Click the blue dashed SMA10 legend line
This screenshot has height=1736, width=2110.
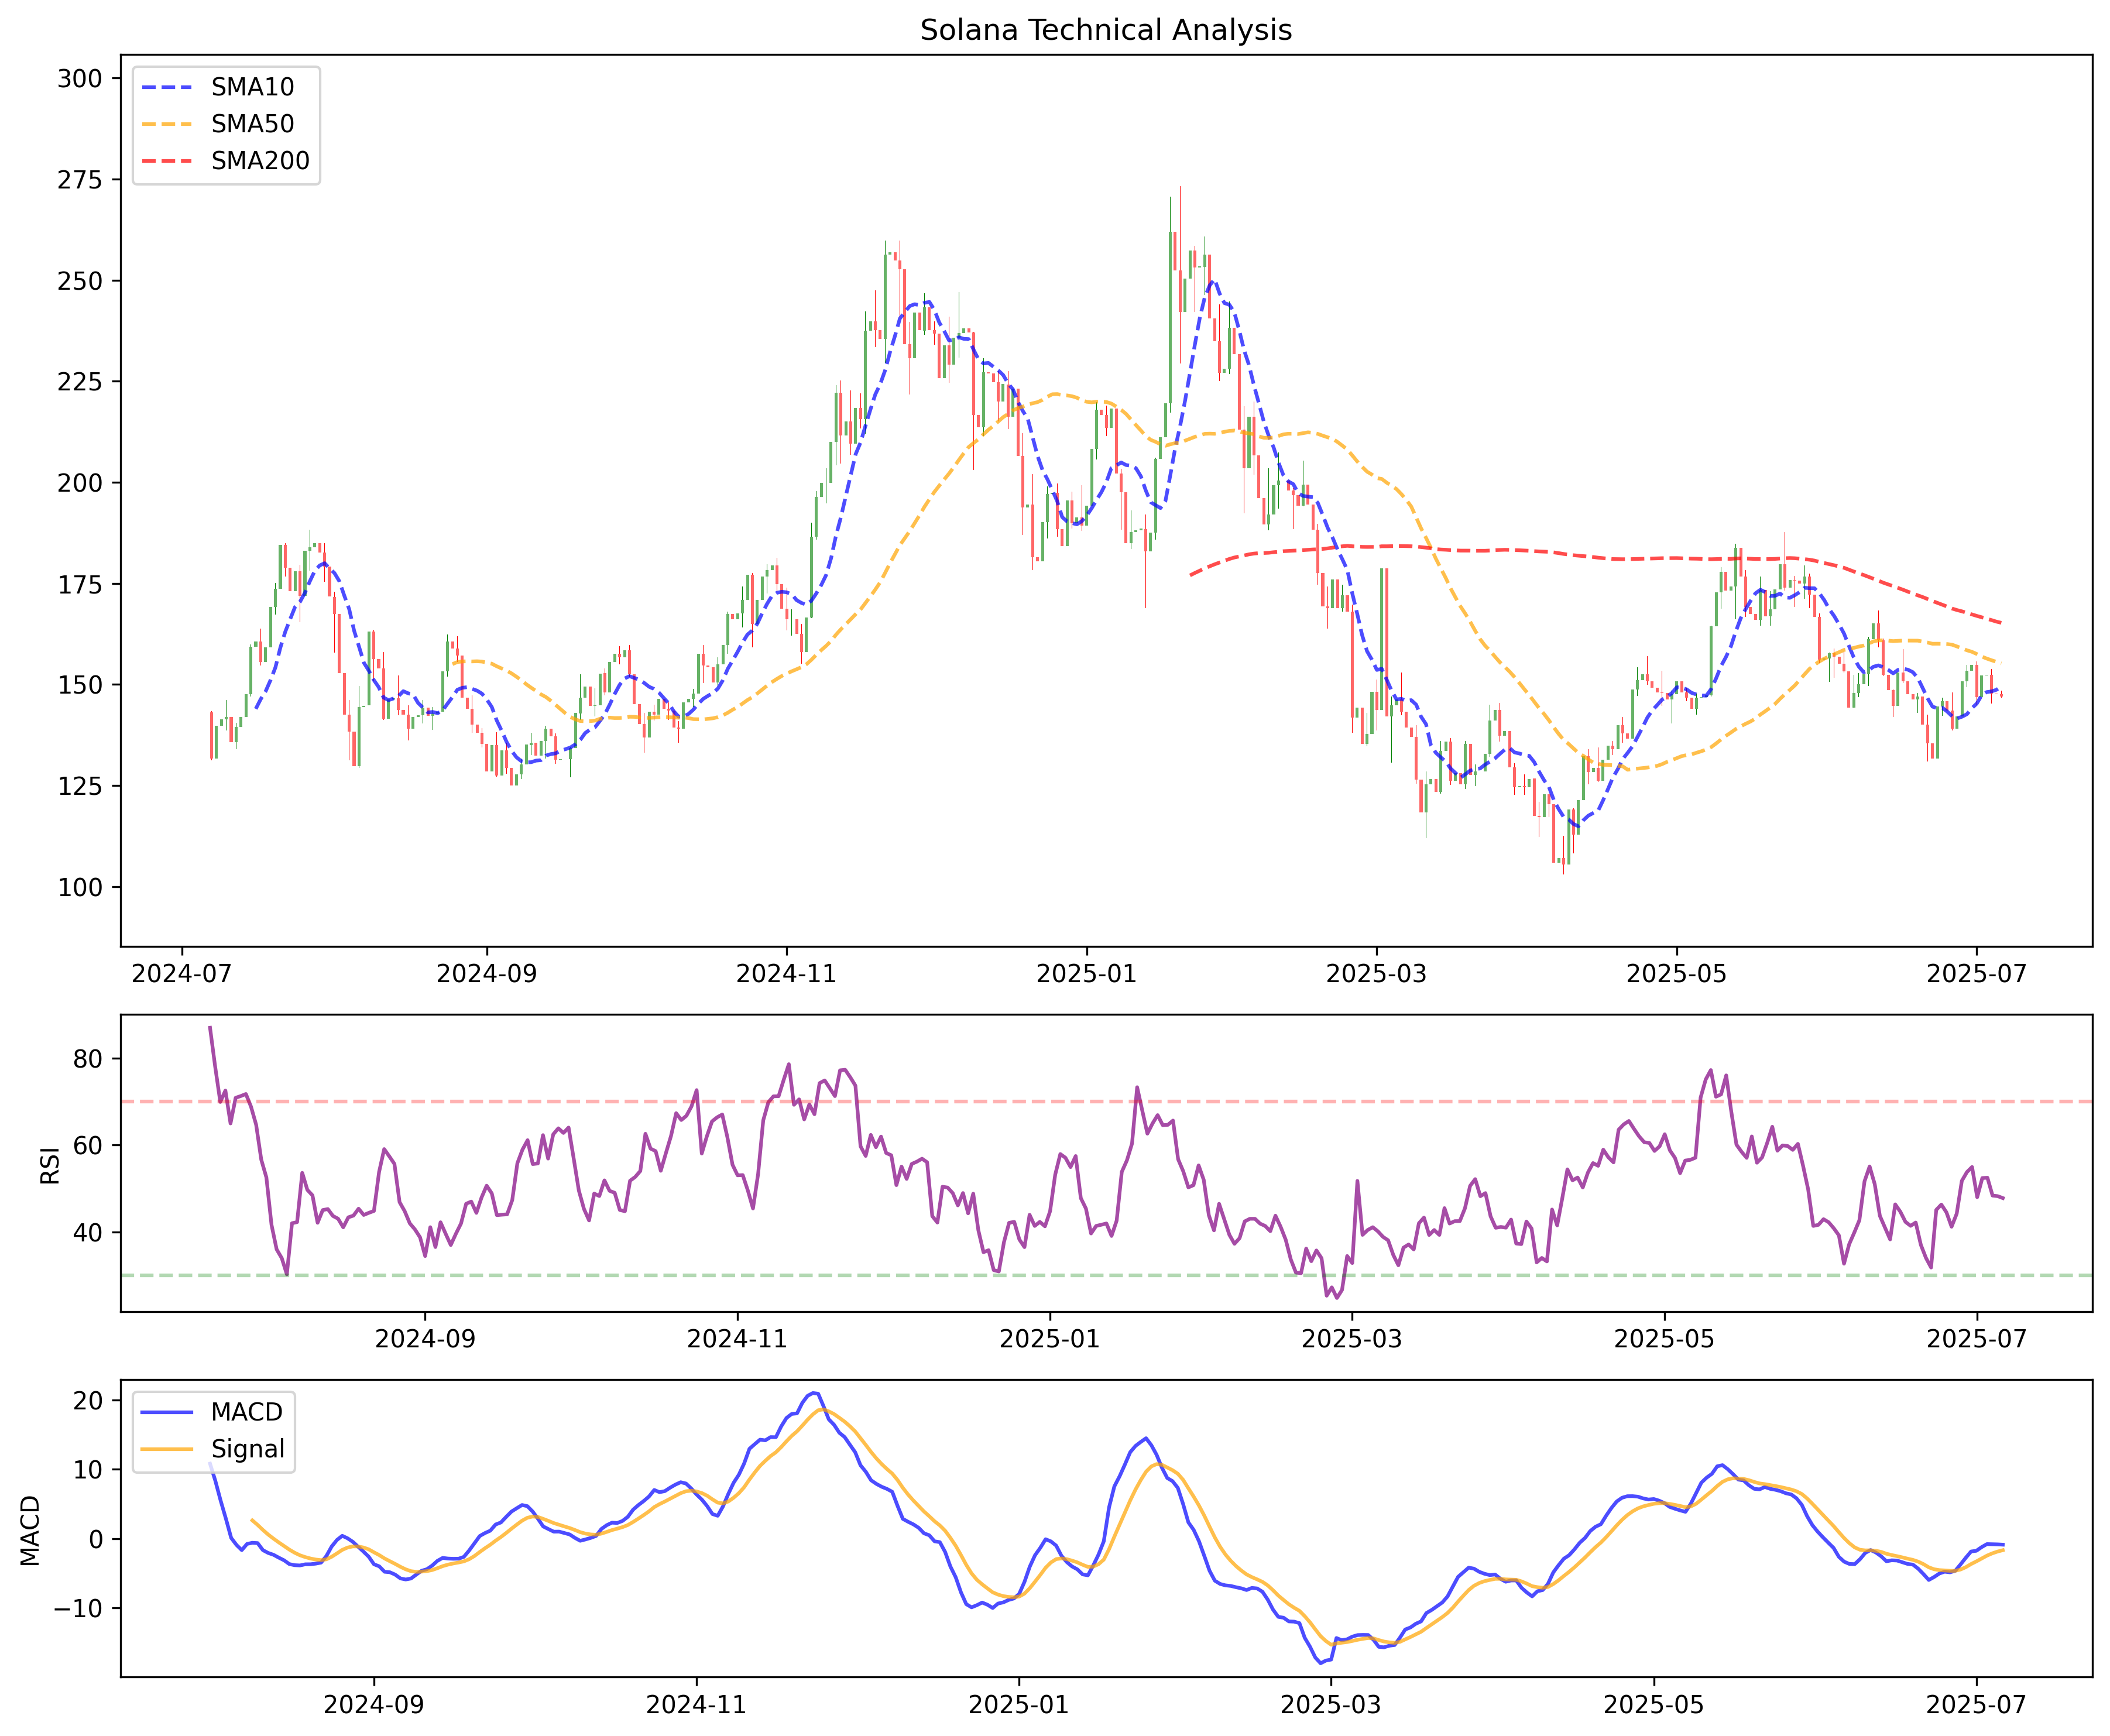click(167, 87)
